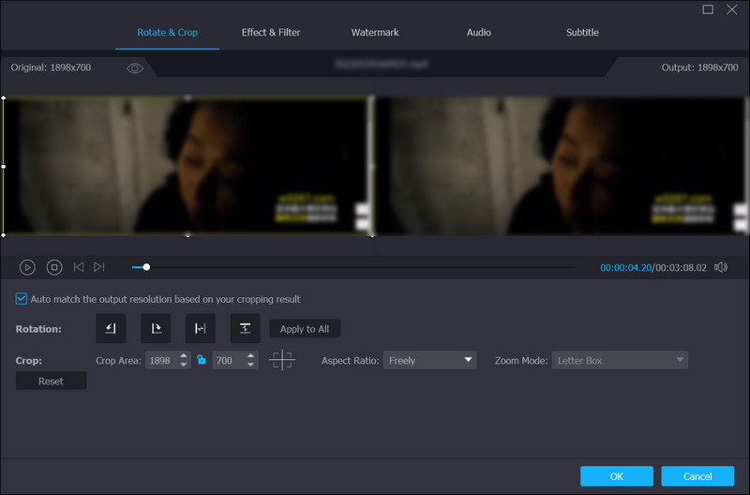Open the Watermark tab
Screen dimensions: 750x495
(375, 33)
